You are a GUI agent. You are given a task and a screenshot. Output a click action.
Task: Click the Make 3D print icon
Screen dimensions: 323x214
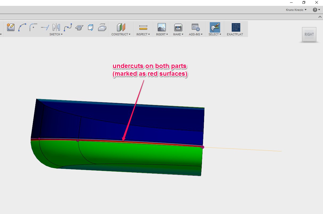pos(178,27)
